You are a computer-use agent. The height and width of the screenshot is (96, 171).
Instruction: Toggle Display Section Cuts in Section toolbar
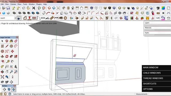(14, 90)
